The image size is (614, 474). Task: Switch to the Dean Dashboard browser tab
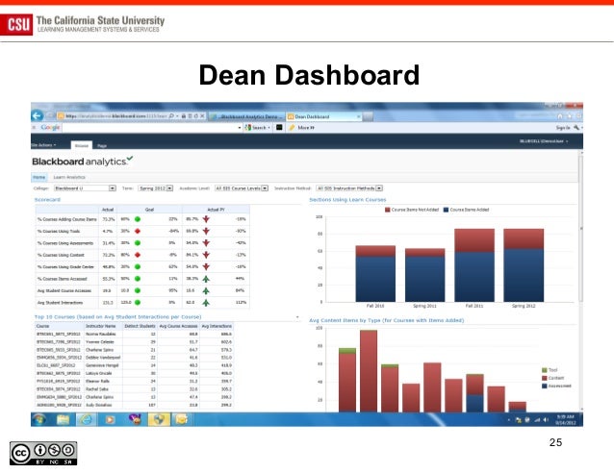(x=323, y=116)
